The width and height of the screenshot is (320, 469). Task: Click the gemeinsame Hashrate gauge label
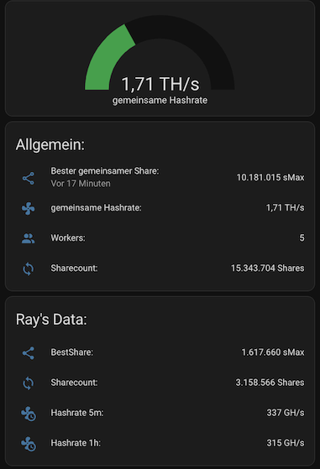(160, 100)
